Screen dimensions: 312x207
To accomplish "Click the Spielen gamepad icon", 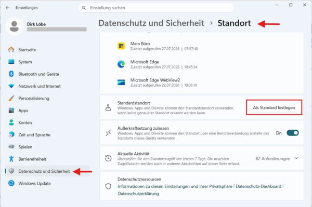I will (11, 147).
